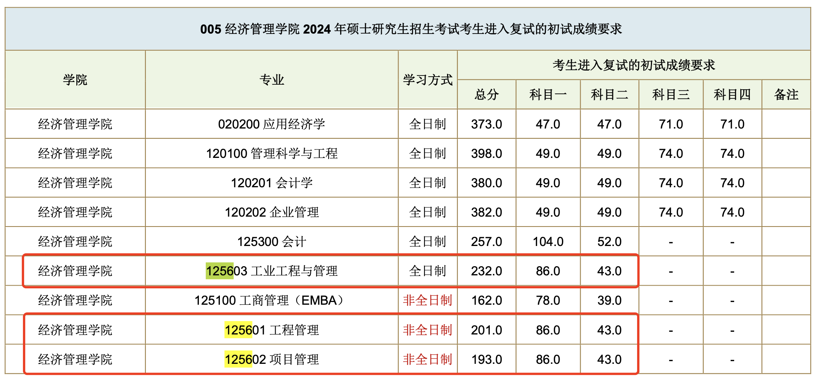Click the 120202 企业管理 major cell

[x=272, y=212]
